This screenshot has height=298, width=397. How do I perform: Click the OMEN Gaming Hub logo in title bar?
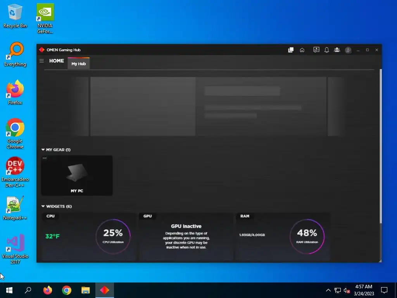coord(42,50)
